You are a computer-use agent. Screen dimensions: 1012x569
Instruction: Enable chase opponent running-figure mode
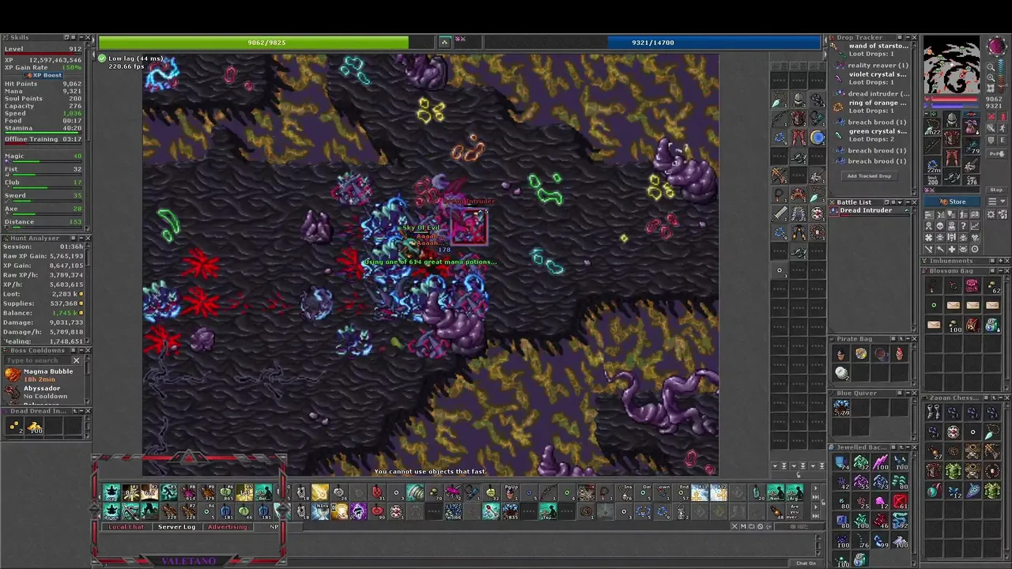(x=1002, y=127)
